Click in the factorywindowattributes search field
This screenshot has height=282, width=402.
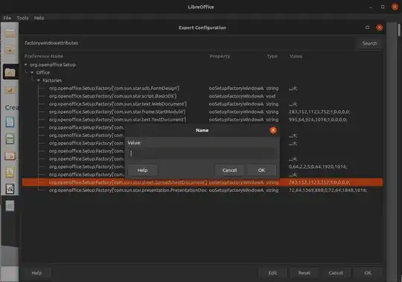tap(188, 43)
